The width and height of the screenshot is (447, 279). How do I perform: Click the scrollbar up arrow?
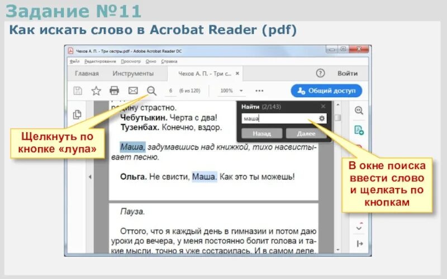click(338, 105)
